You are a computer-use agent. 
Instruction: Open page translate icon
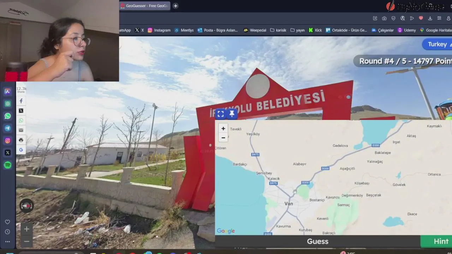[x=403, y=18]
